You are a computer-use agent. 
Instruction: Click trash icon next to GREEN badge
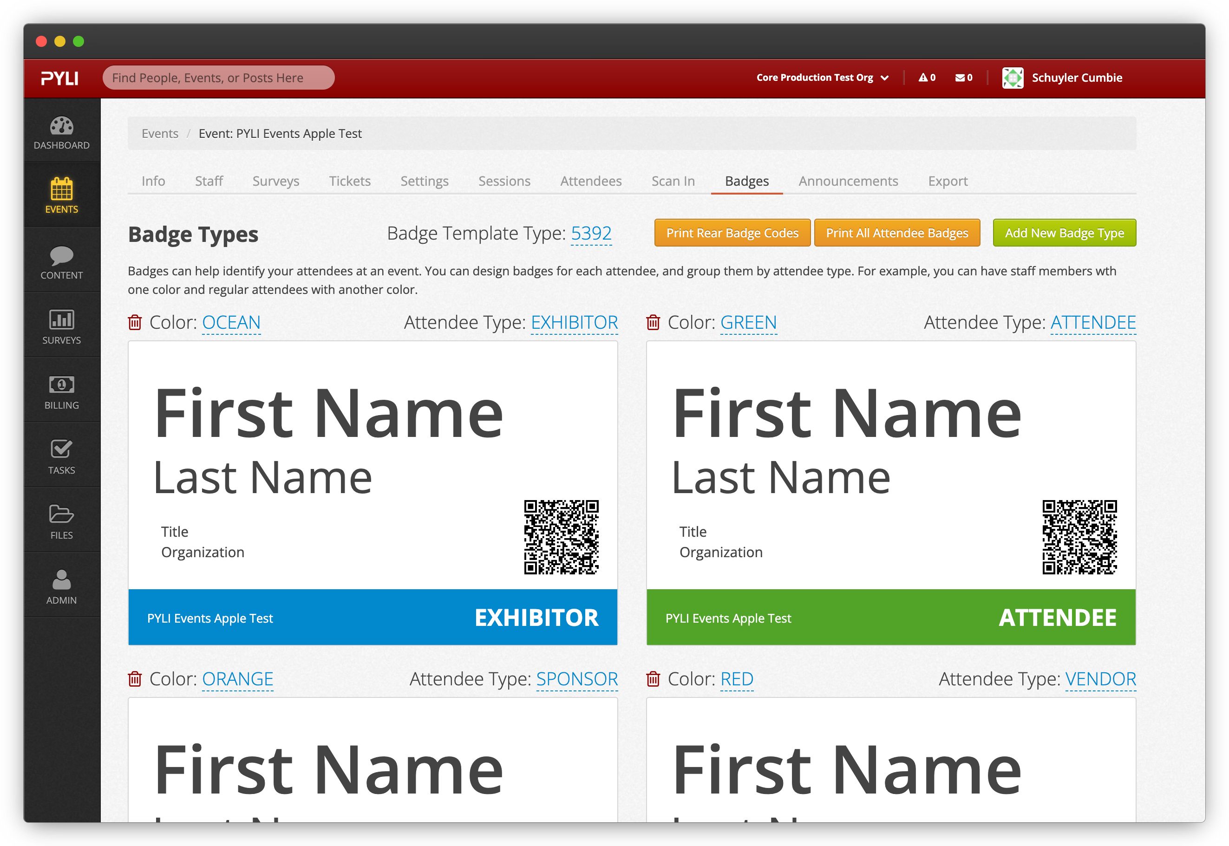[x=653, y=322]
